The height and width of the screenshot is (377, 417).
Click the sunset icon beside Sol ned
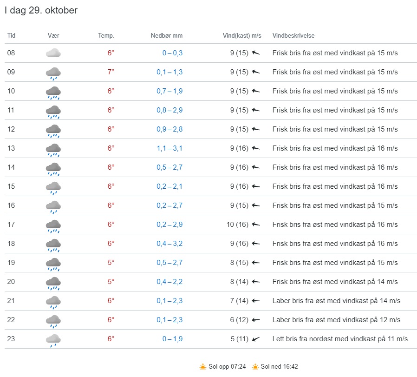click(x=255, y=367)
